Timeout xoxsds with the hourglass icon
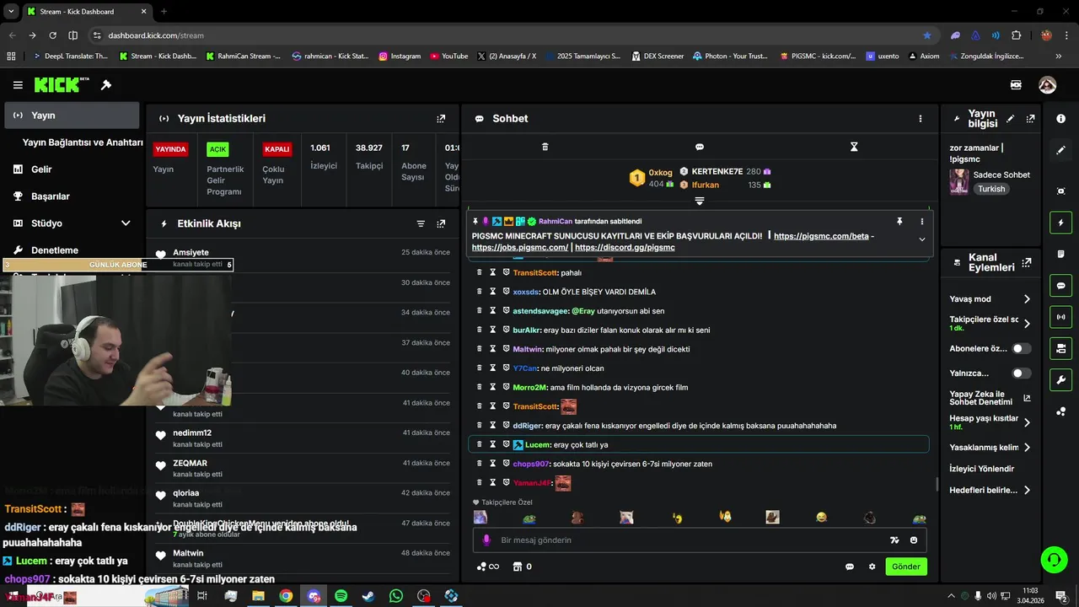Screen dimensions: 1079x607 (x=492, y=292)
